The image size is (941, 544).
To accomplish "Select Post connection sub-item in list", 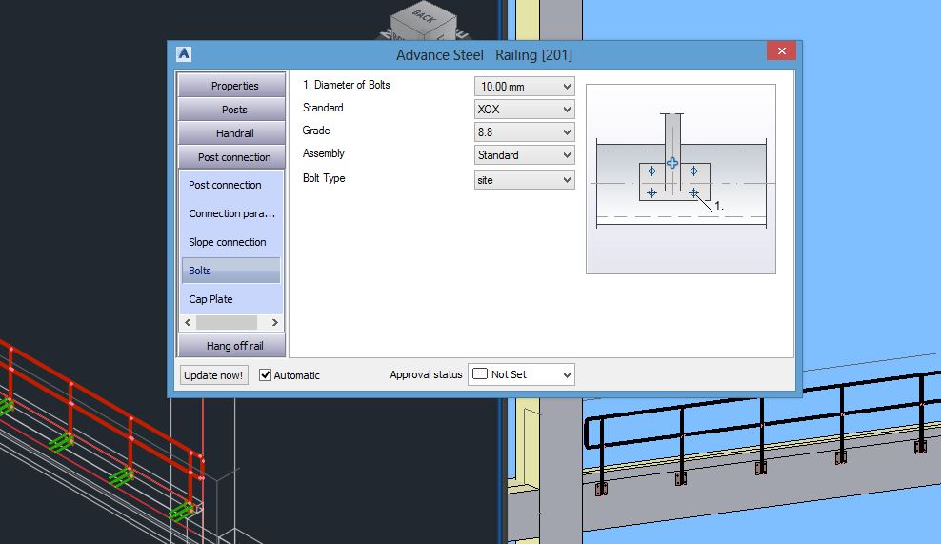I will click(231, 185).
